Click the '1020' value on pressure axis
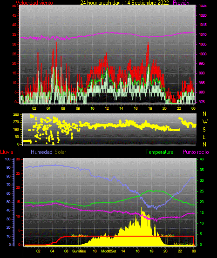This screenshot has width=217, height=258. 203,15
